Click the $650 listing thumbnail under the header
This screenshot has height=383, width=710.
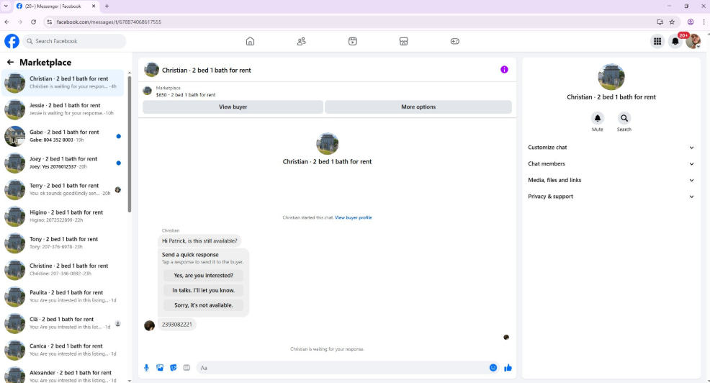click(147, 91)
